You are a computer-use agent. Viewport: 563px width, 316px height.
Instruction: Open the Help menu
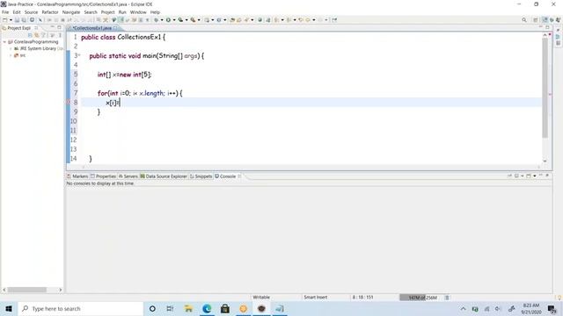tap(155, 12)
